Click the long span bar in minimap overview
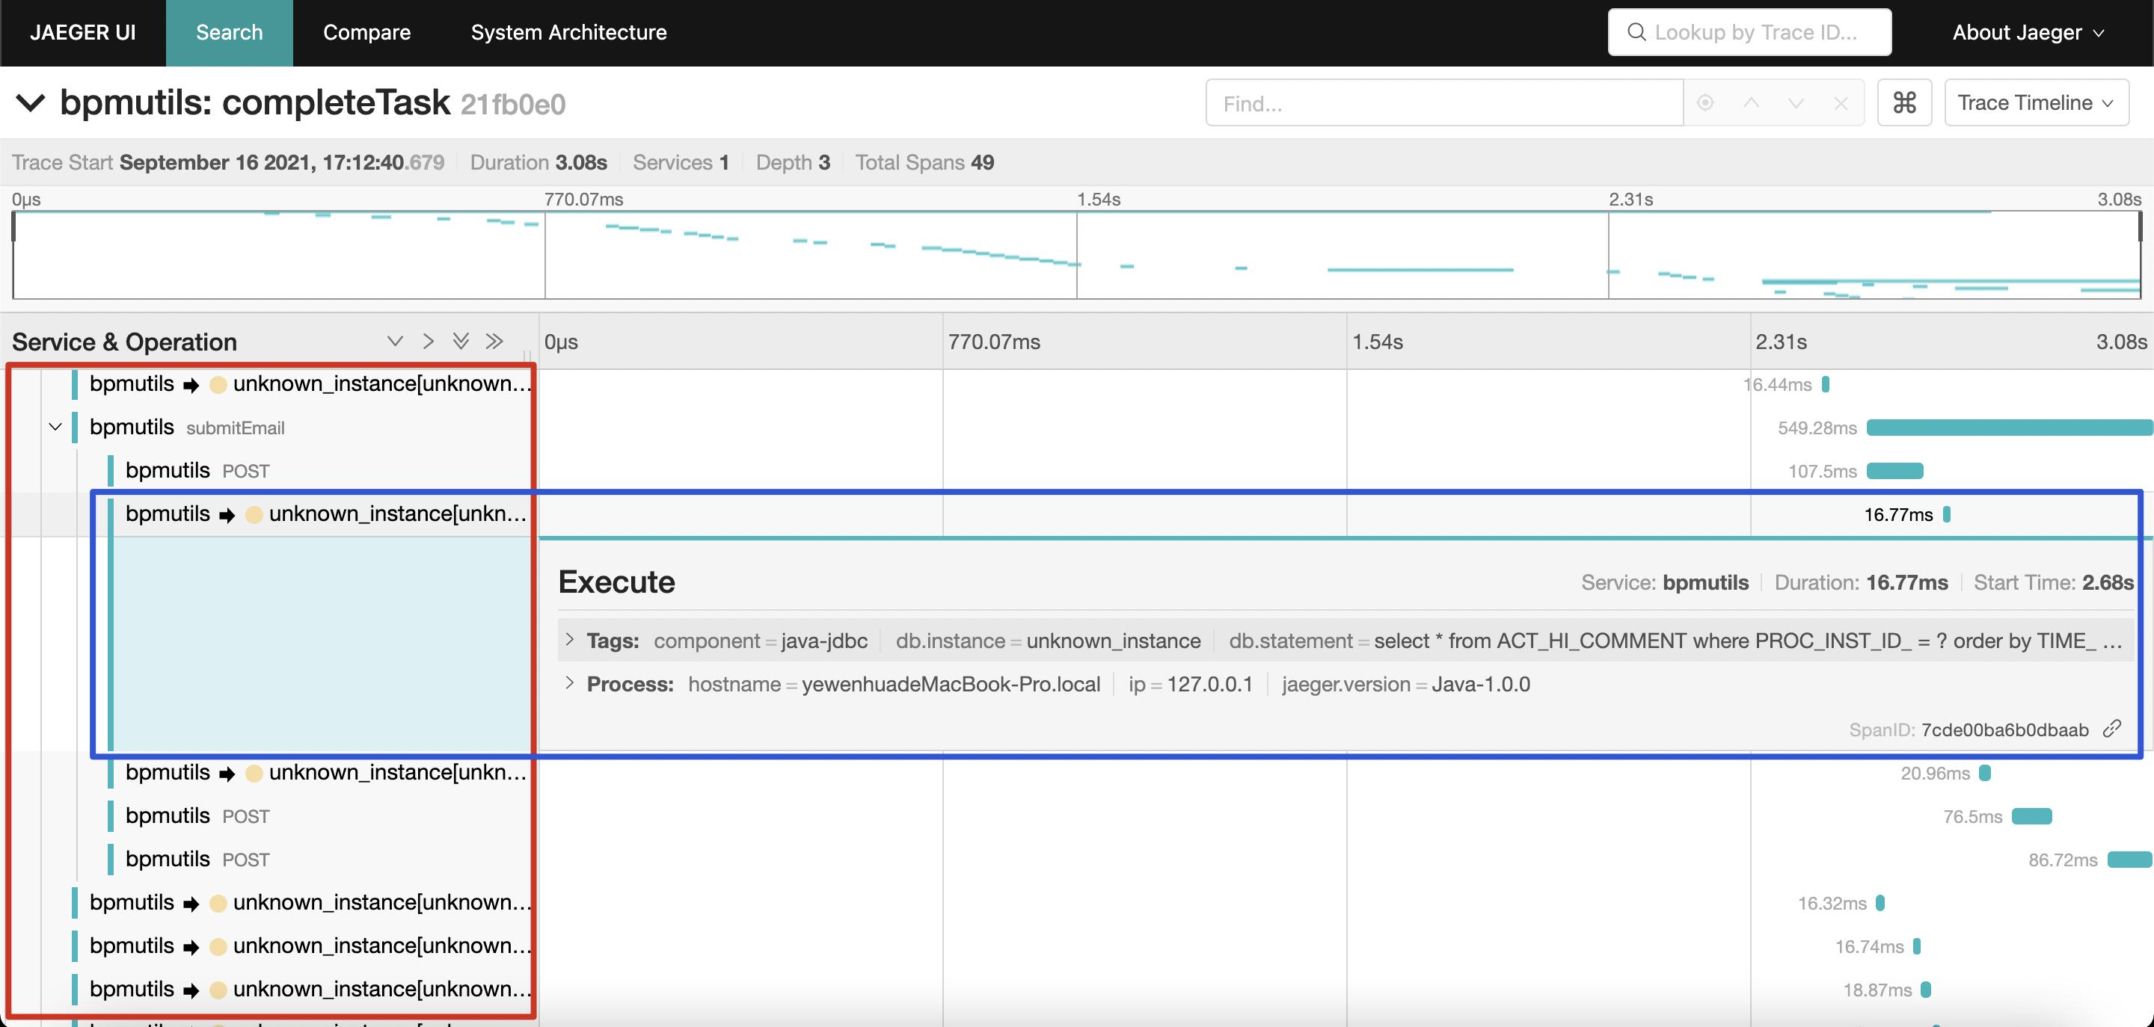This screenshot has width=2154, height=1027. point(1420,269)
